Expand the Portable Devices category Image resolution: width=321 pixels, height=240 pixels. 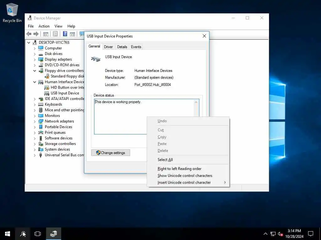34,127
